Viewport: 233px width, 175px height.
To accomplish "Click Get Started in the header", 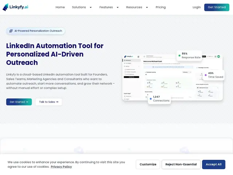I will (x=217, y=7).
